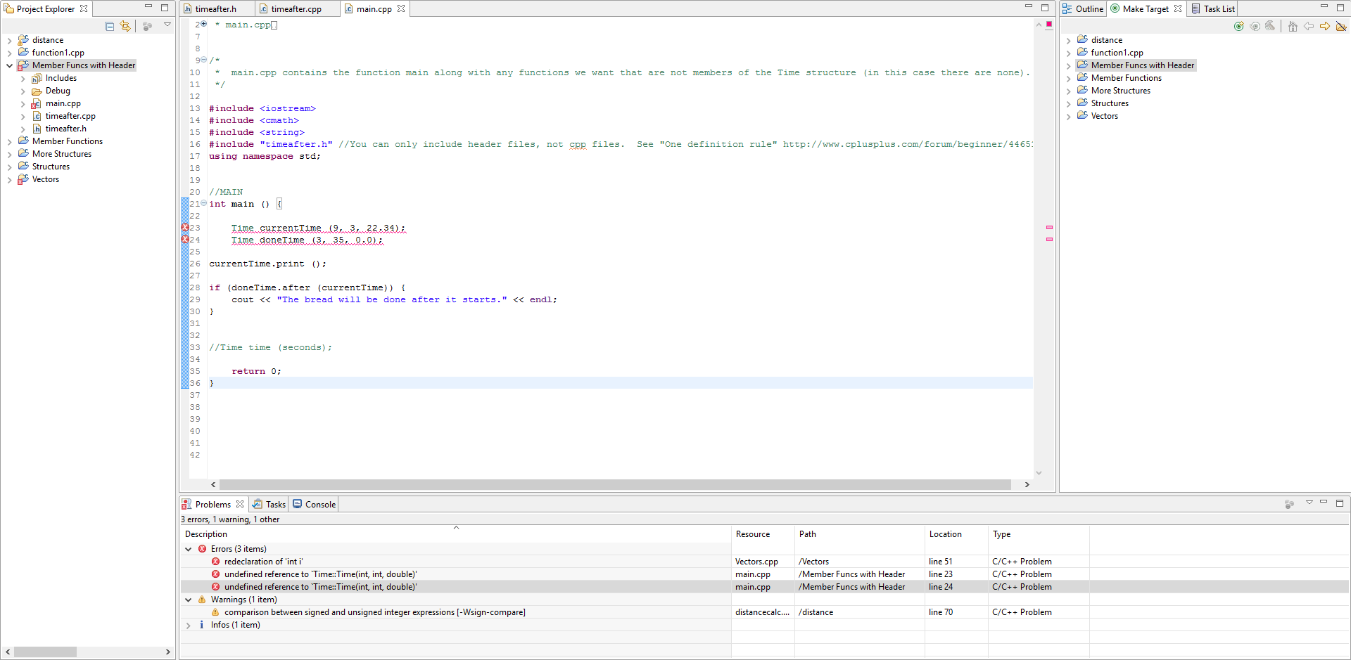Click Build Make Target hammer icon

click(x=1270, y=26)
